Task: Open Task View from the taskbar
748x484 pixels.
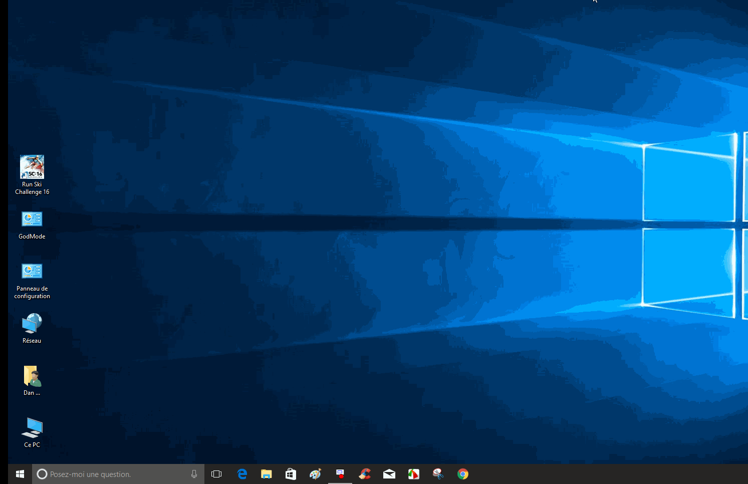Action: click(x=216, y=474)
